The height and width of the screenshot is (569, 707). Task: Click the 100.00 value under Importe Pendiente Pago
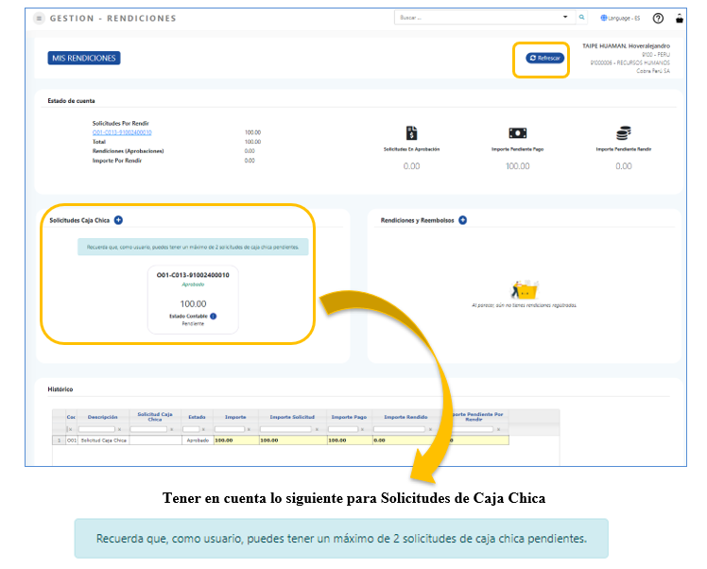pyautogui.click(x=518, y=166)
